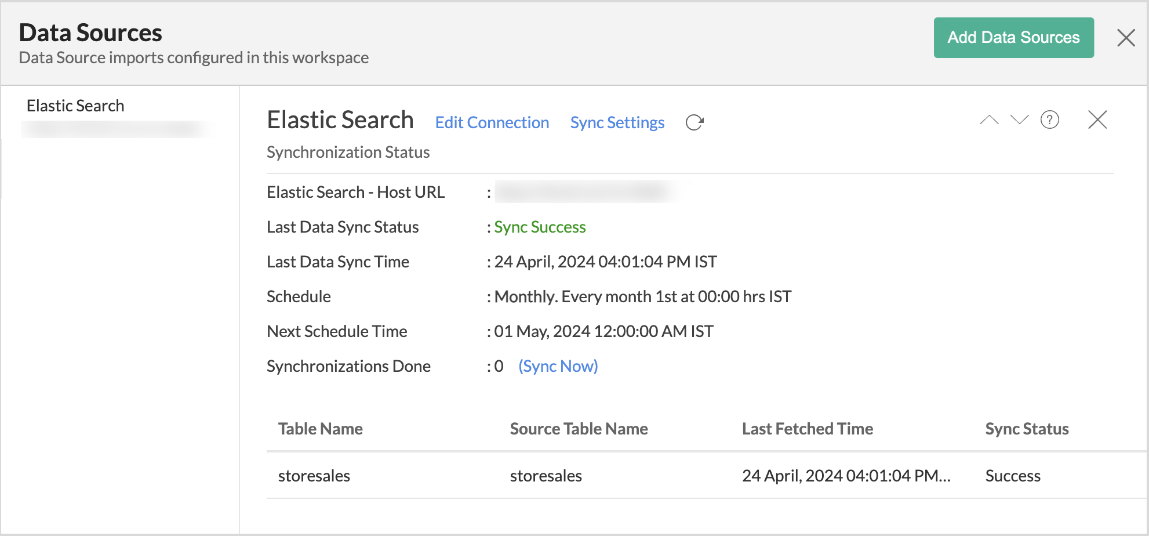The height and width of the screenshot is (536, 1149).
Task: Click the Synchronization Status subtitle
Action: click(348, 152)
